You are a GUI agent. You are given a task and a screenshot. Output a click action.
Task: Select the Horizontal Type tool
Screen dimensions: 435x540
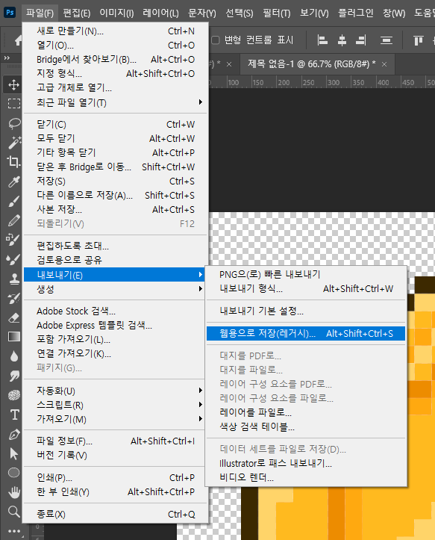pos(13,415)
